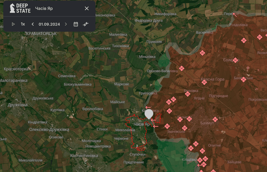Image resolution: width=267 pixels, height=172 pixels.
Task: Click the Deep State knight logo
Action: 13,8
